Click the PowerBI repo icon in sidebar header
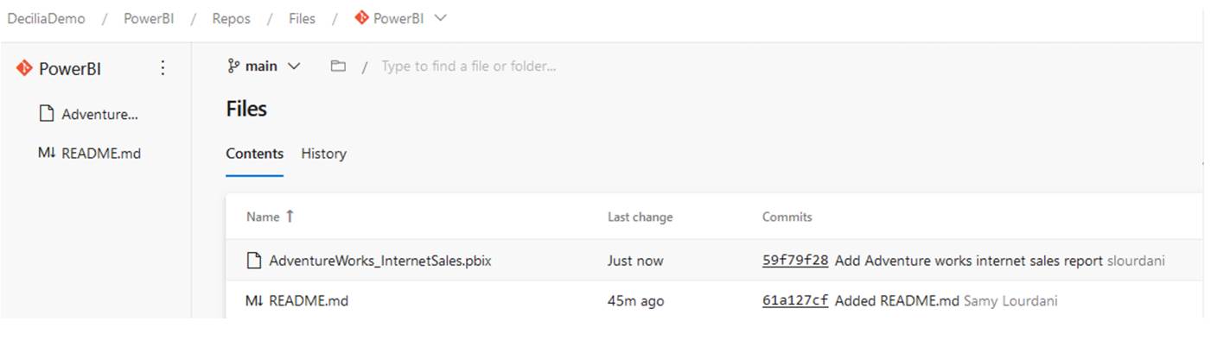The width and height of the screenshot is (1211, 340). pos(24,68)
